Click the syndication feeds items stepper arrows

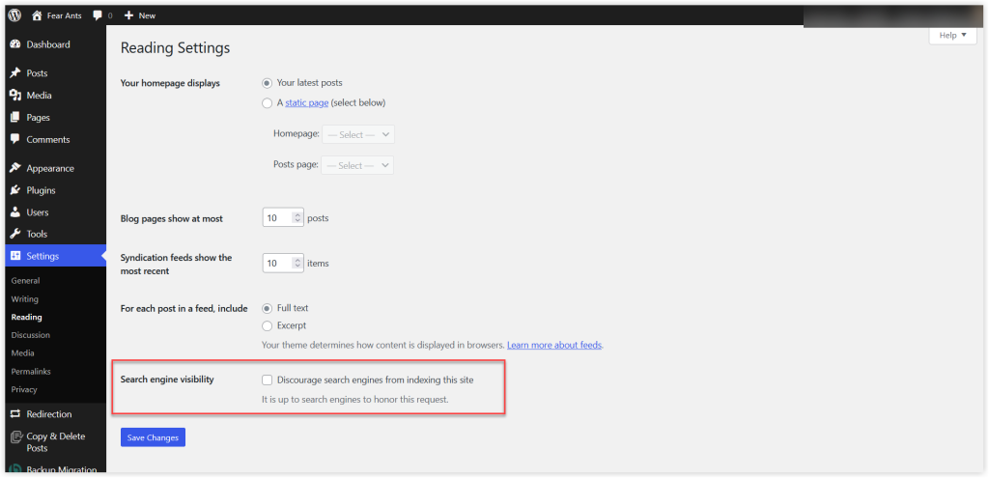[297, 263]
